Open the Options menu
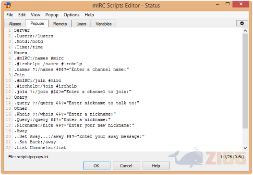Image resolution: width=253 pixels, height=175 pixels. coord(72,15)
